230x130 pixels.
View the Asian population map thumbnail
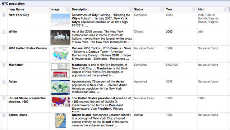click(60, 87)
